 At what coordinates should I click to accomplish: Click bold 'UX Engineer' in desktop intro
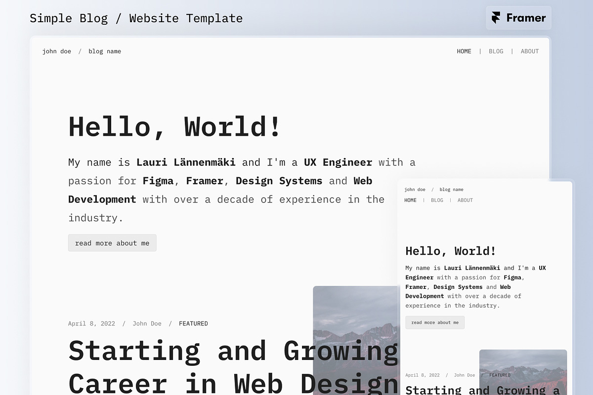pyautogui.click(x=338, y=162)
